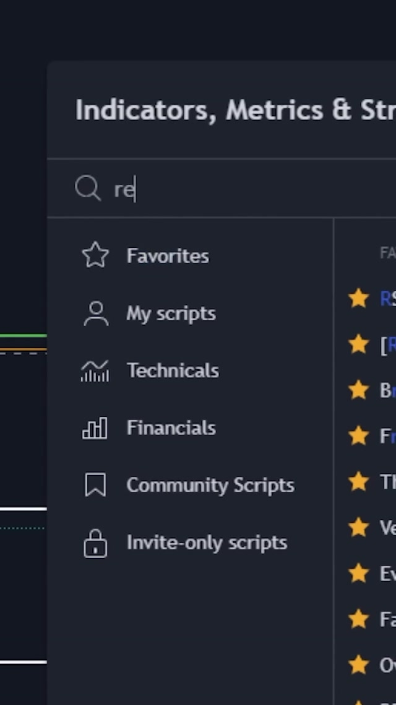Click the Invite-only scripts padlock icon
This screenshot has width=396, height=705.
pyautogui.click(x=95, y=543)
